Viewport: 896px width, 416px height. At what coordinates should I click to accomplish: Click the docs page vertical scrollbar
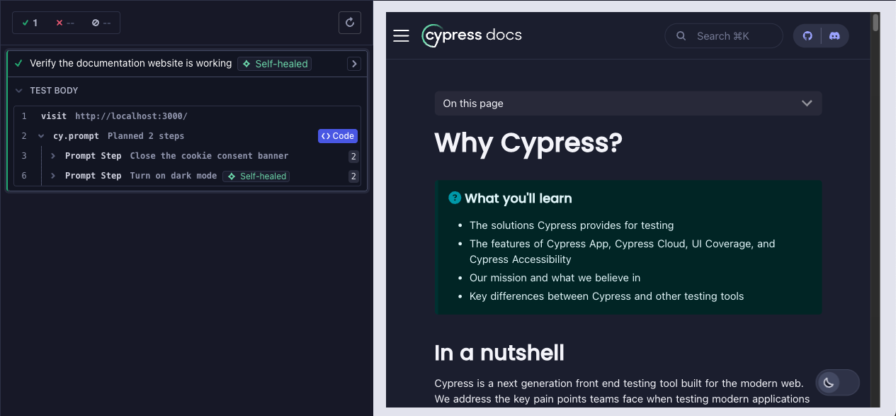[875, 23]
